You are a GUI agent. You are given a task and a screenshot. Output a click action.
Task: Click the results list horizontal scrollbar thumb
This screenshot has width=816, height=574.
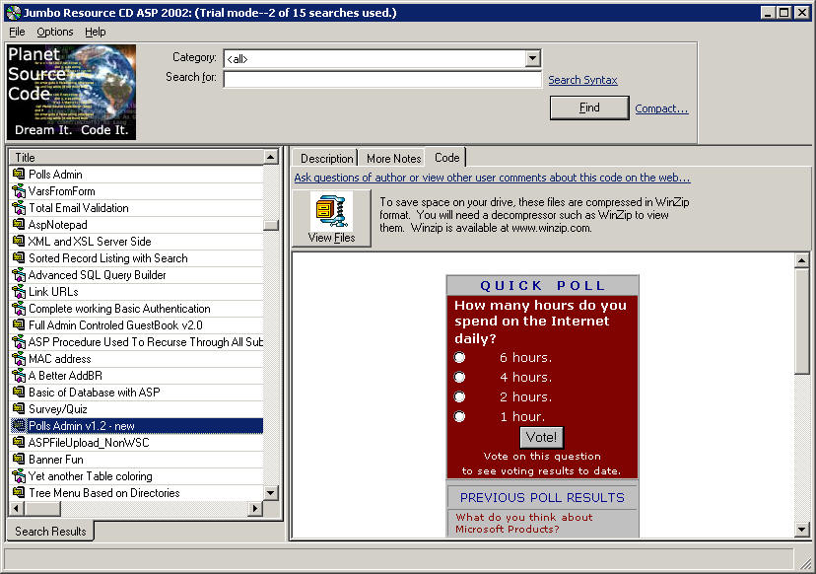(42, 507)
